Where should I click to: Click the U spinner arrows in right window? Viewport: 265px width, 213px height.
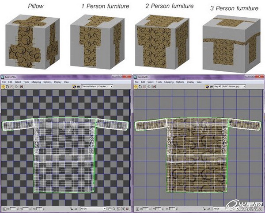click(150, 209)
